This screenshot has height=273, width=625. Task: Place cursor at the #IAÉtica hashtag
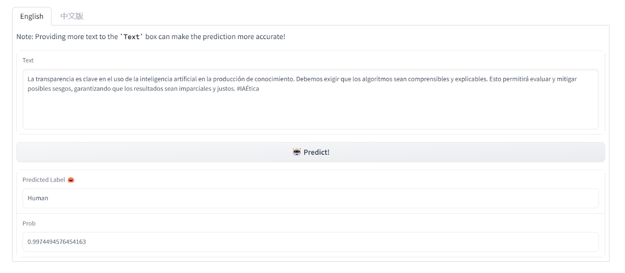coord(248,89)
